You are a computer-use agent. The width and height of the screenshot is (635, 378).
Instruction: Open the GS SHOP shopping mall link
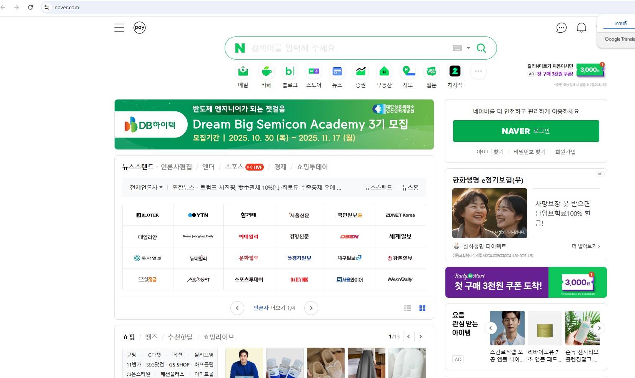[x=179, y=365]
